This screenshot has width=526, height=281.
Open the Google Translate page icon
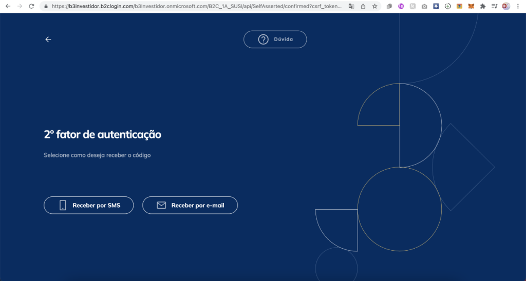(351, 7)
